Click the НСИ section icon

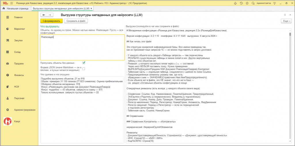tap(8, 87)
